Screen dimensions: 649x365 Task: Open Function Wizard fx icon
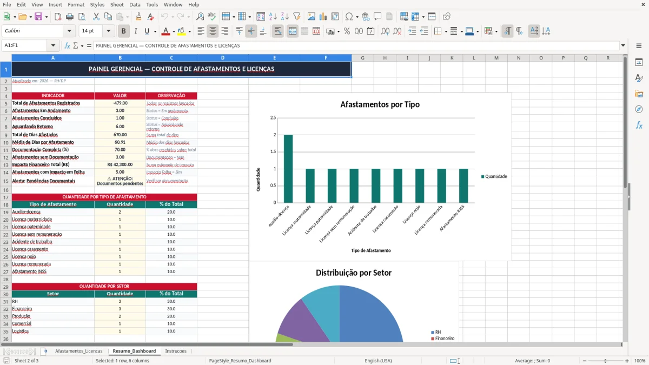[68, 46]
